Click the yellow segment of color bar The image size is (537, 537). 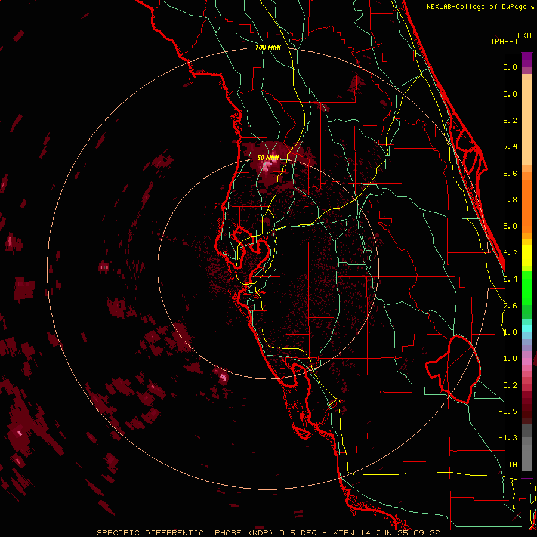point(527,255)
